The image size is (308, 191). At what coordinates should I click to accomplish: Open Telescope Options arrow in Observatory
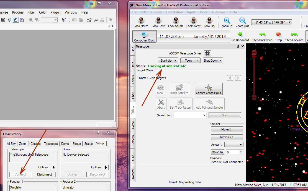point(53,167)
